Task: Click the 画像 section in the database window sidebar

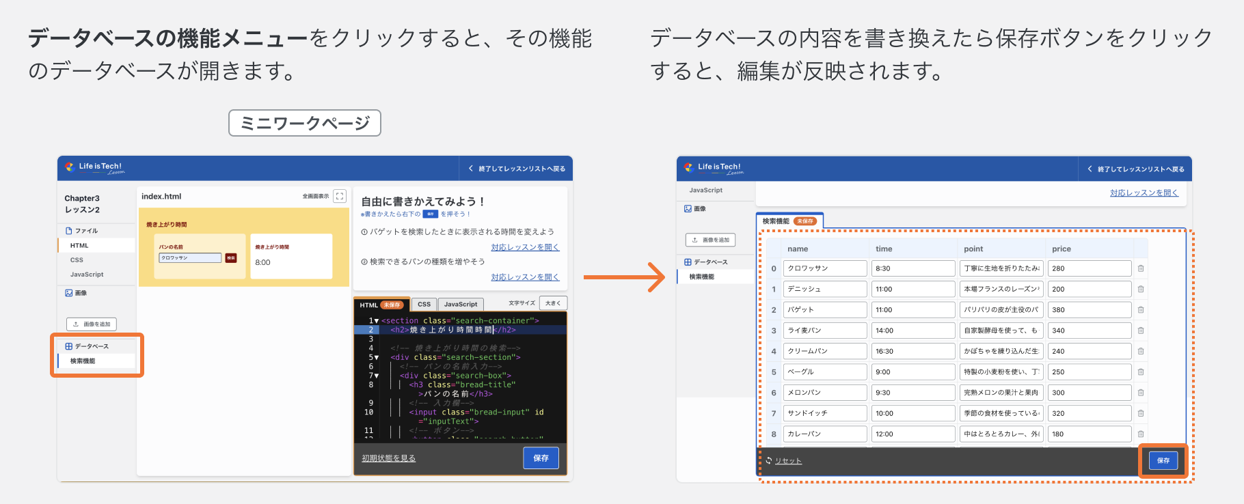Action: (x=695, y=209)
